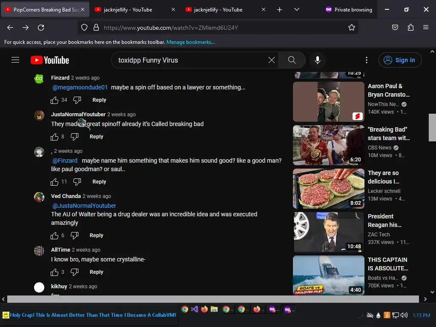Screen dimensions: 436x327
Task: Open the YouTube hamburger guide menu
Action: [x=15, y=60]
